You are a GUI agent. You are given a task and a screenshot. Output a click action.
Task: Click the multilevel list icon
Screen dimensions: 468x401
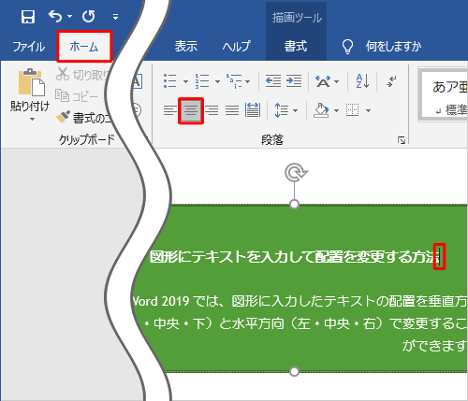click(234, 81)
